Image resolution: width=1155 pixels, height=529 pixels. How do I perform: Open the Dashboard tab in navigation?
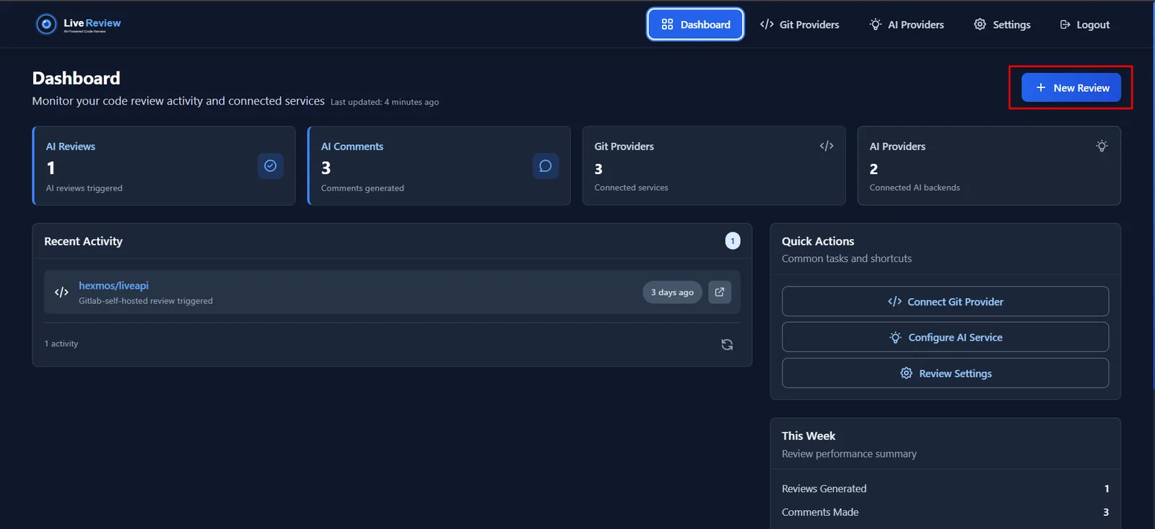695,25
